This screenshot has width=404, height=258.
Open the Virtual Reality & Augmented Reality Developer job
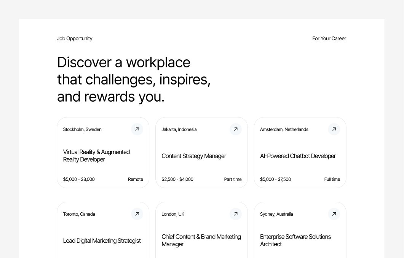(x=96, y=156)
